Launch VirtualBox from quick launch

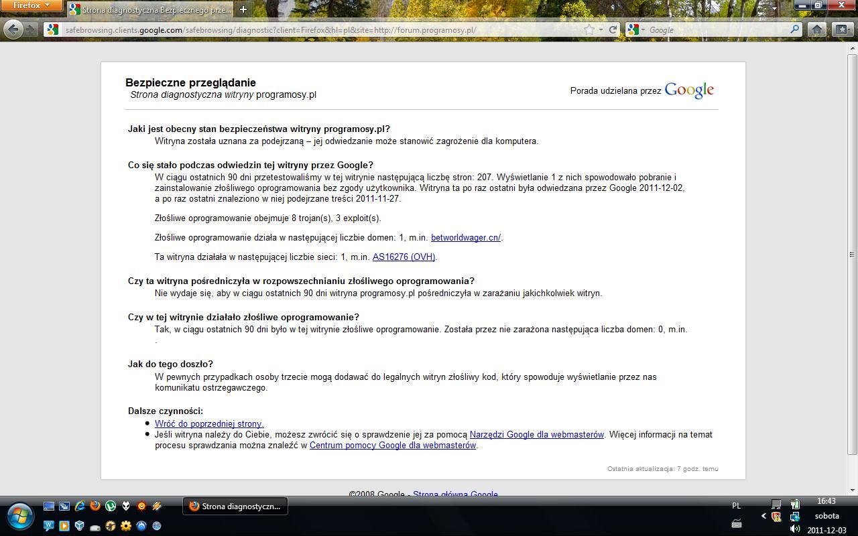(80, 526)
